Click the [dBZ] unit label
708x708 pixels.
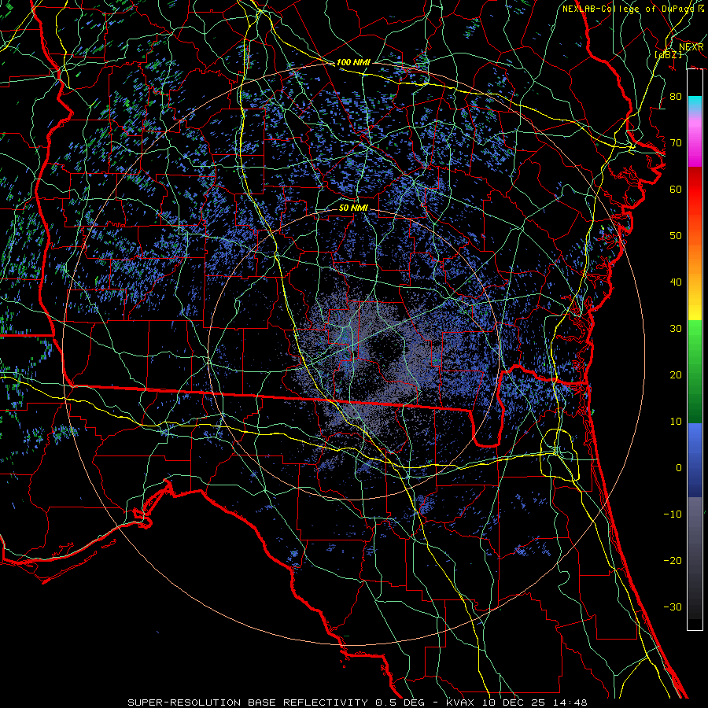click(668, 54)
